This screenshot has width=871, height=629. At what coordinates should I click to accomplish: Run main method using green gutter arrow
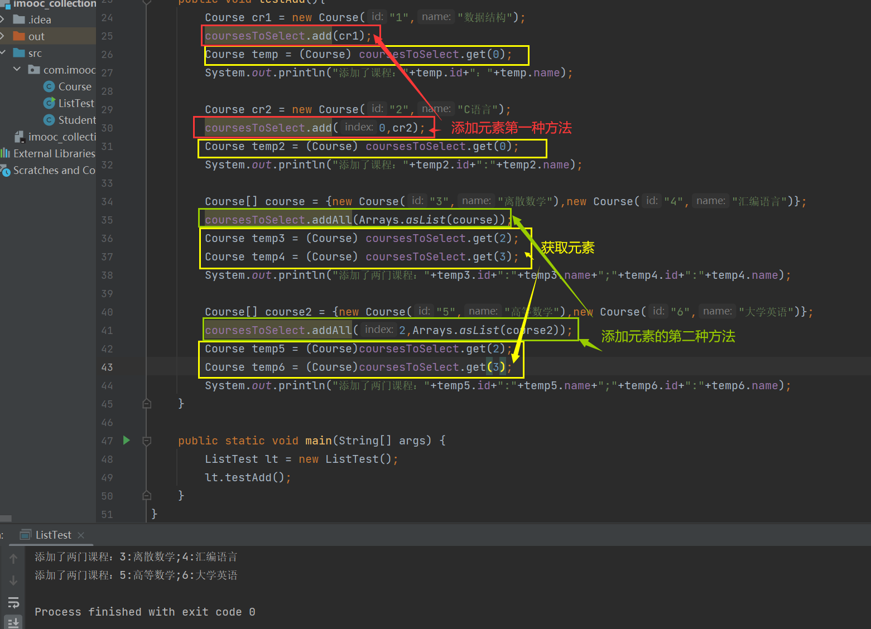pyautogui.click(x=126, y=441)
